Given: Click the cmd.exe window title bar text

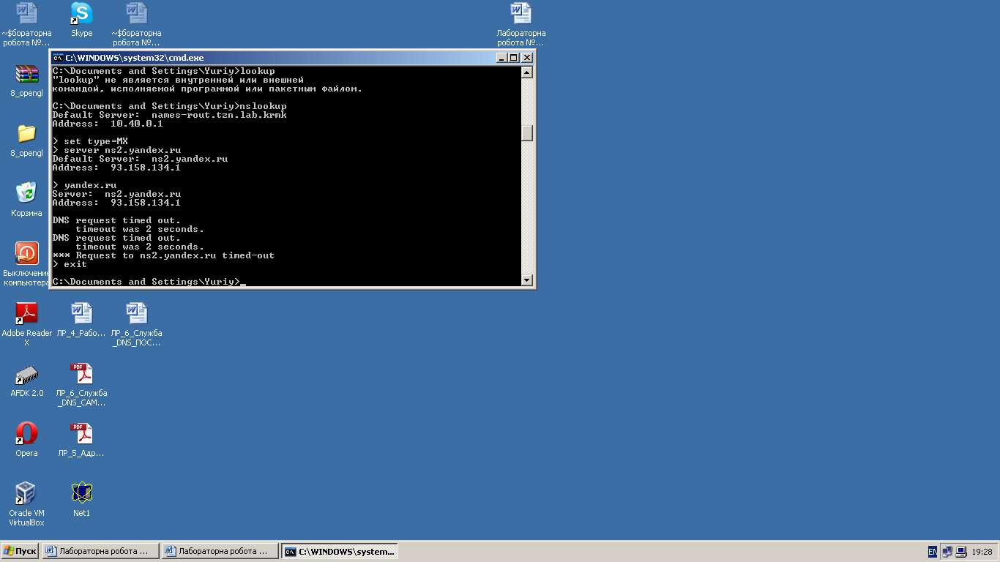Looking at the screenshot, I should pos(135,58).
